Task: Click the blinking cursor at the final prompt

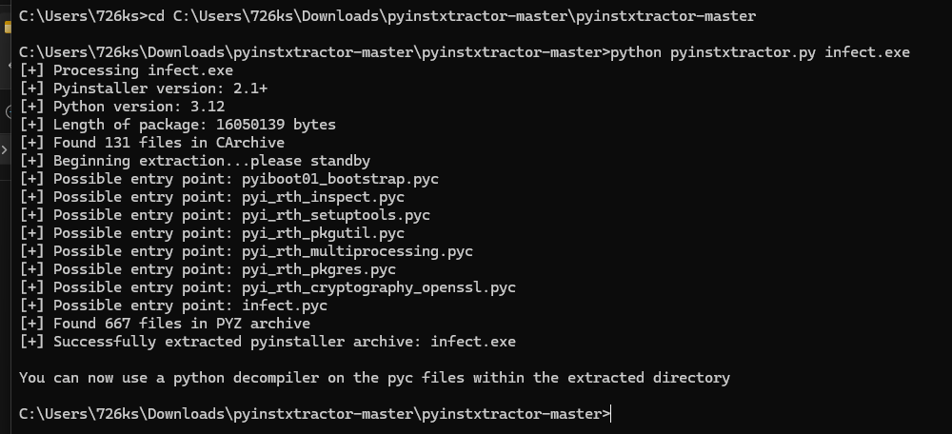Action: (611, 414)
